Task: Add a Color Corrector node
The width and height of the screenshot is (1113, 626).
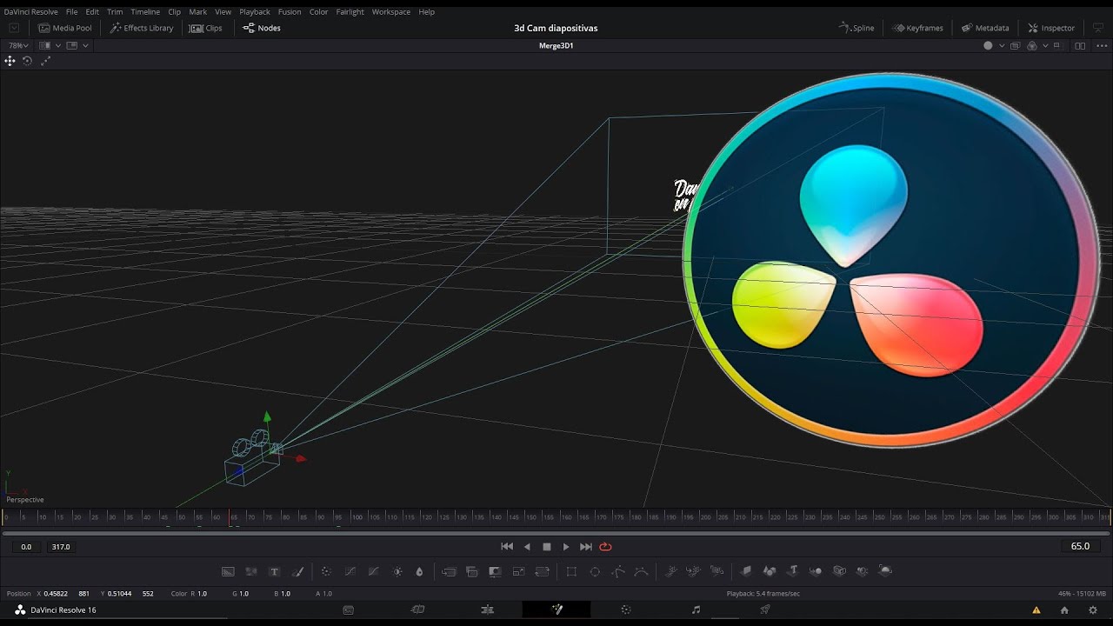Action: pyautogui.click(x=326, y=571)
